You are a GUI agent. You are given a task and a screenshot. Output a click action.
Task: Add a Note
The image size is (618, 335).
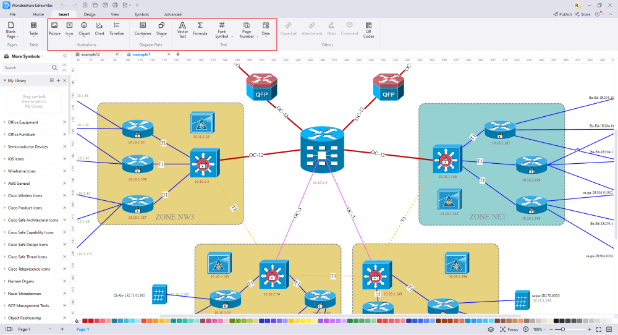pos(331,29)
